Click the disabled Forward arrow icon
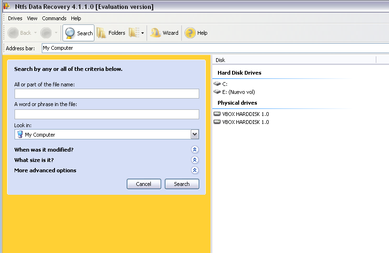 click(x=46, y=33)
